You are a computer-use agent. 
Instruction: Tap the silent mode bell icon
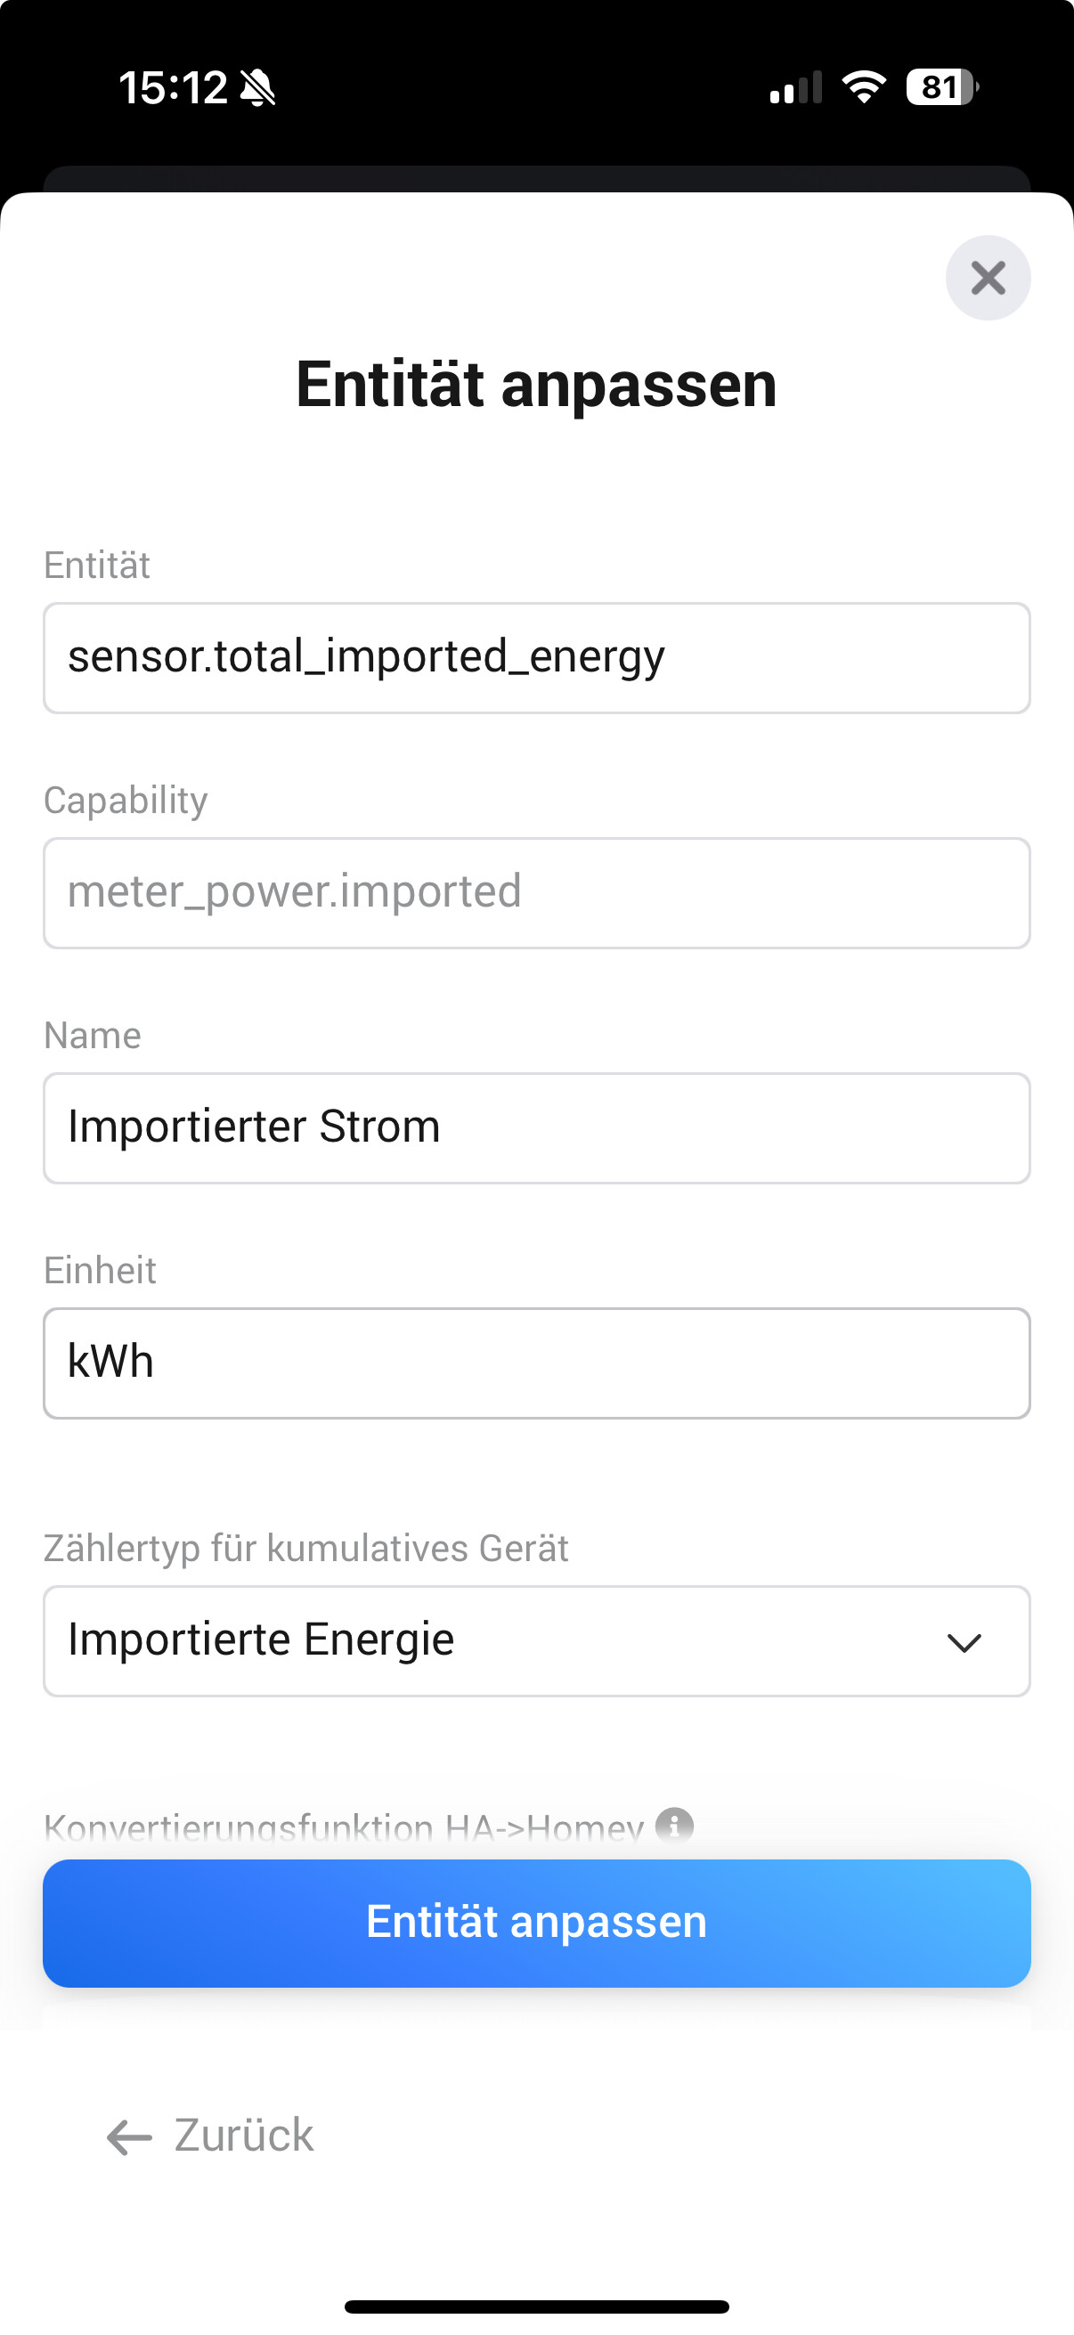(x=257, y=89)
